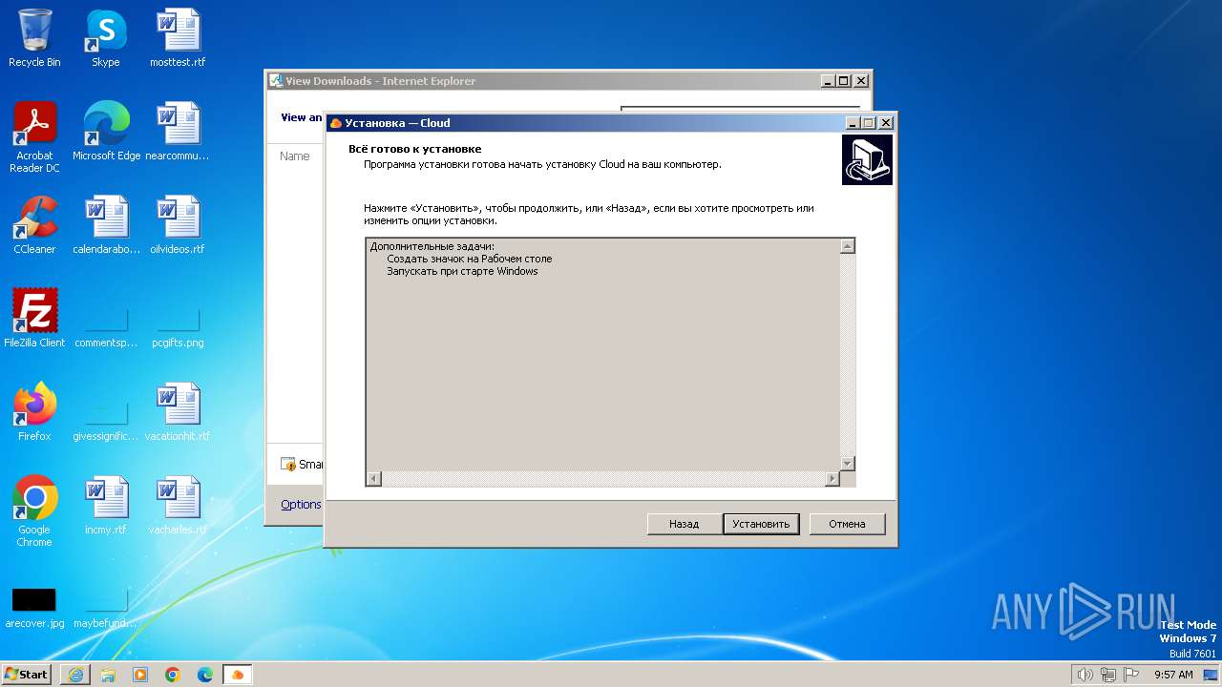Open the Start menu

pyautogui.click(x=27, y=674)
